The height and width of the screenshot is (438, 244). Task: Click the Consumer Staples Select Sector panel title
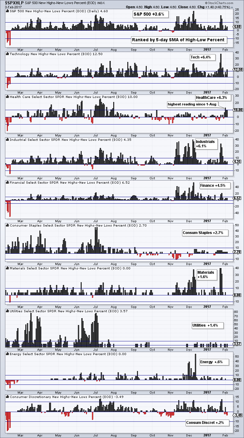(x=78, y=225)
